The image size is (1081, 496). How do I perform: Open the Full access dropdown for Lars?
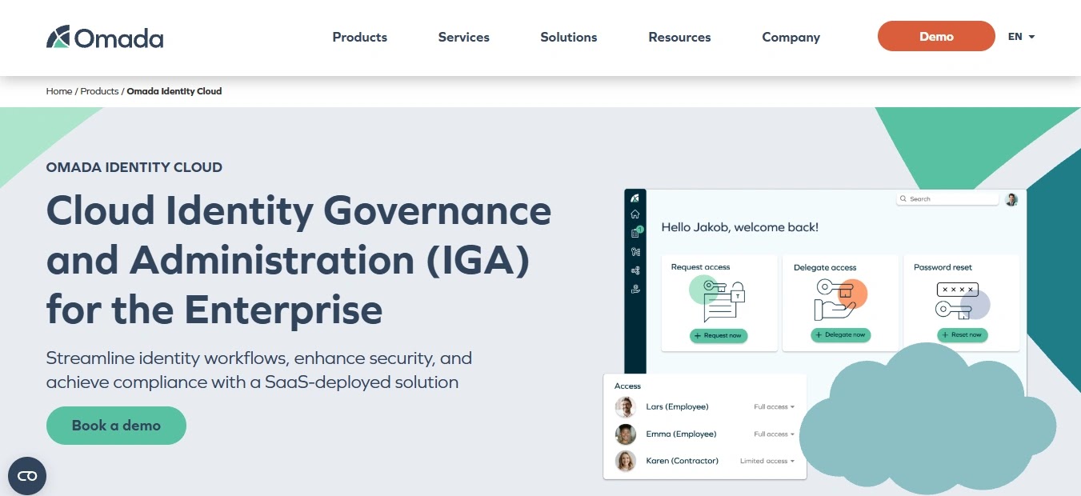tap(774, 407)
